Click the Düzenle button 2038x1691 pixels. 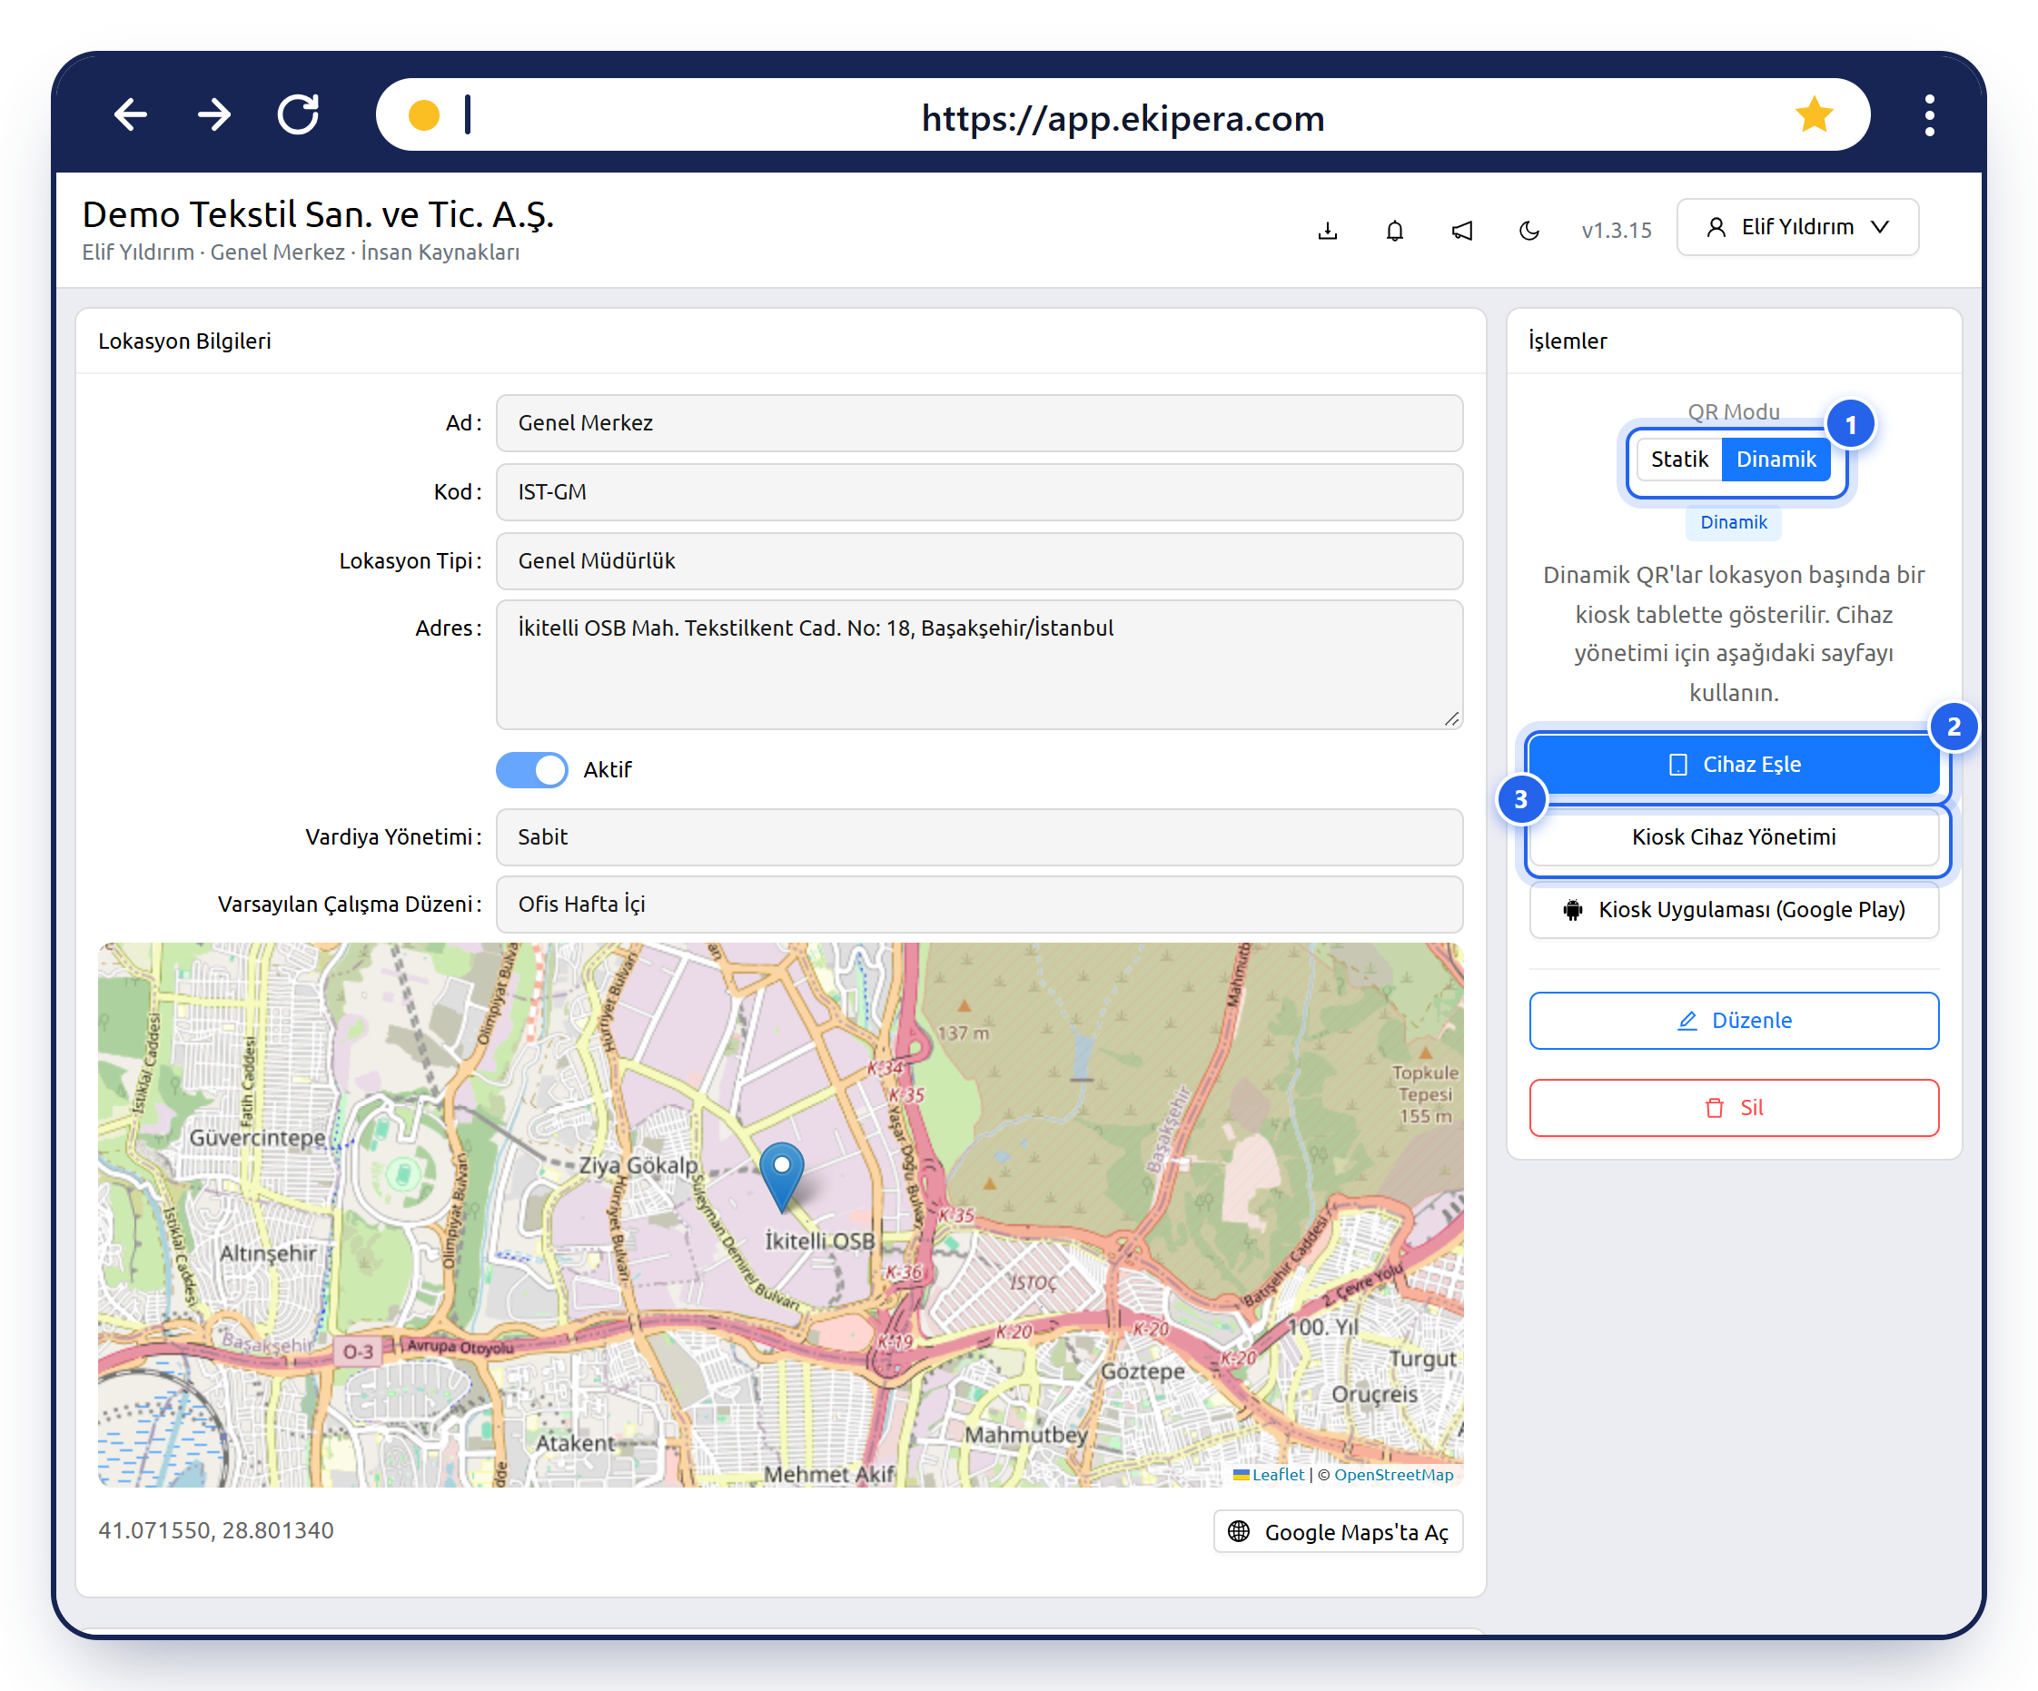click(x=1733, y=1021)
